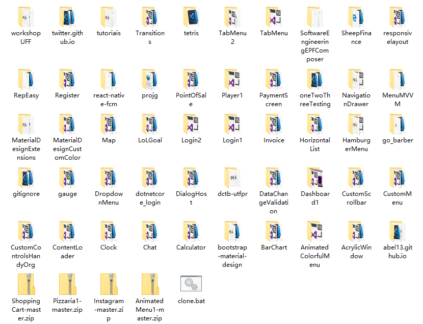Select the Dashboard1 folder
Screen dimensions: 423x324
coord(315,178)
